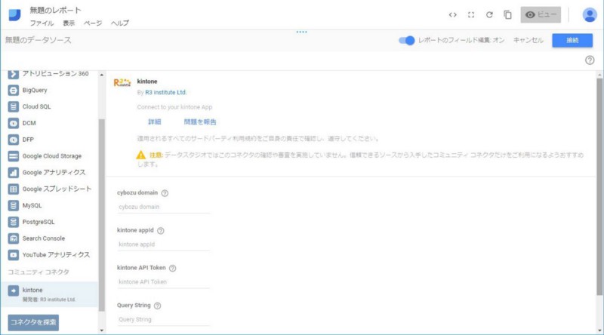Image resolution: width=604 pixels, height=335 pixels.
Task: Select the DFP connector icon
Action: (13, 140)
